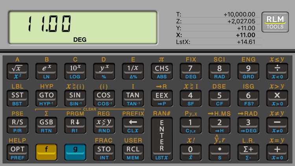Open the RLM Tools menu button

[275, 22]
